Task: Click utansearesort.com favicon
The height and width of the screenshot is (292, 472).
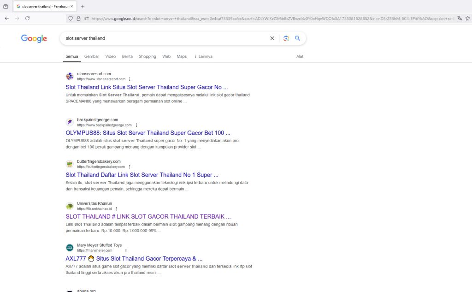Action: pyautogui.click(x=70, y=76)
